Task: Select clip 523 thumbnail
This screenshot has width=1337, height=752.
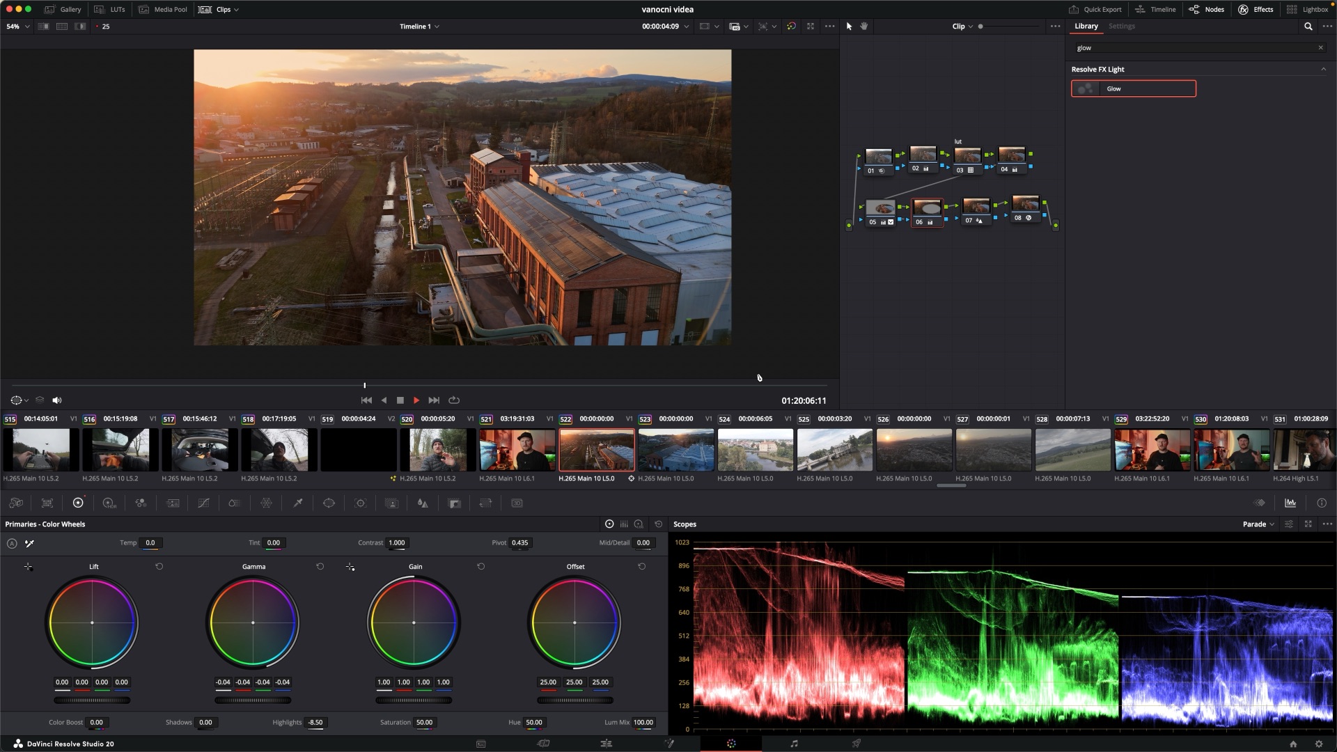Action: [676, 450]
